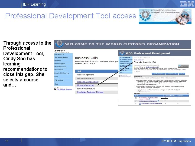Open the Financial Analysis skill link
This screenshot has height=146, width=195.
86,85
